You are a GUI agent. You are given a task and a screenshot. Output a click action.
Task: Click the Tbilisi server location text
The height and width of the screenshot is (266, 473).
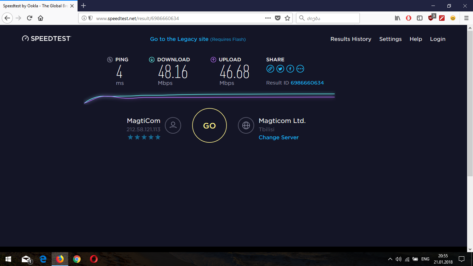[267, 130]
